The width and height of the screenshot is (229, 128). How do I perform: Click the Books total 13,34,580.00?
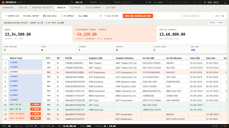pos(18,34)
